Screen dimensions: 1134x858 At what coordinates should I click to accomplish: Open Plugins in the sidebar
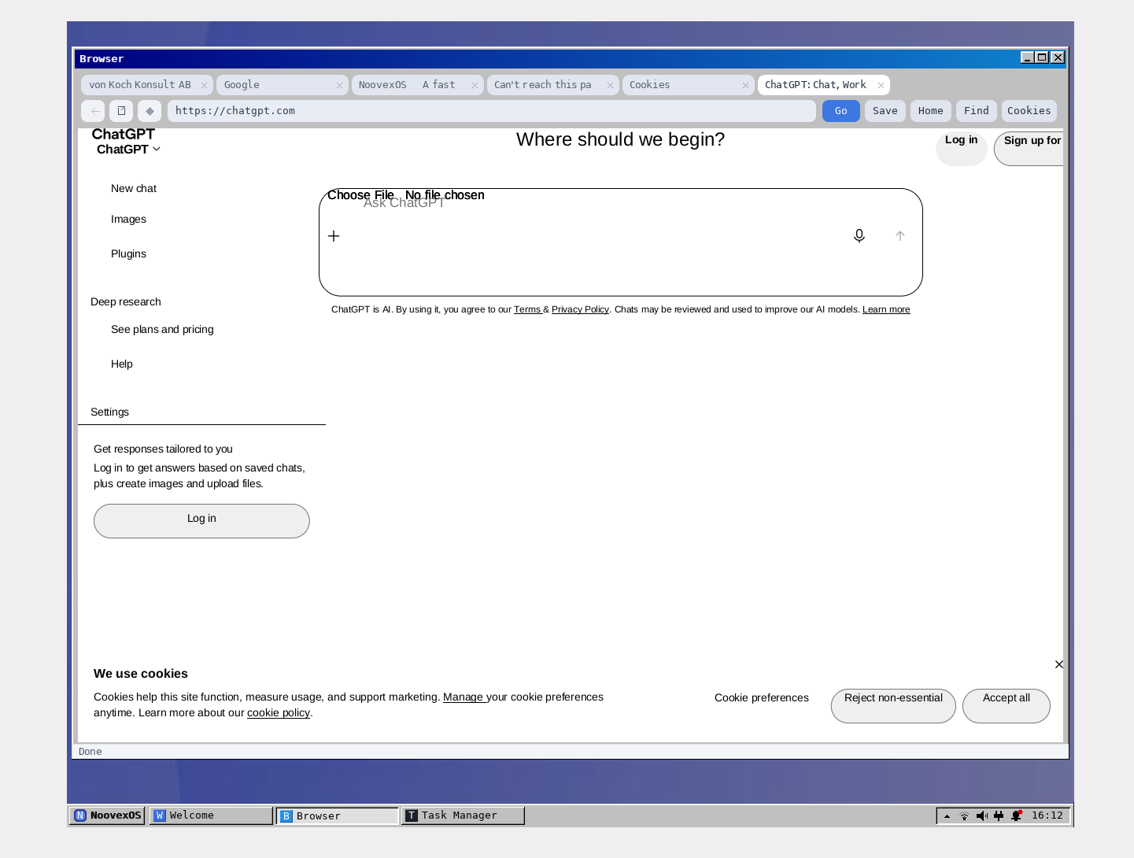click(x=128, y=254)
